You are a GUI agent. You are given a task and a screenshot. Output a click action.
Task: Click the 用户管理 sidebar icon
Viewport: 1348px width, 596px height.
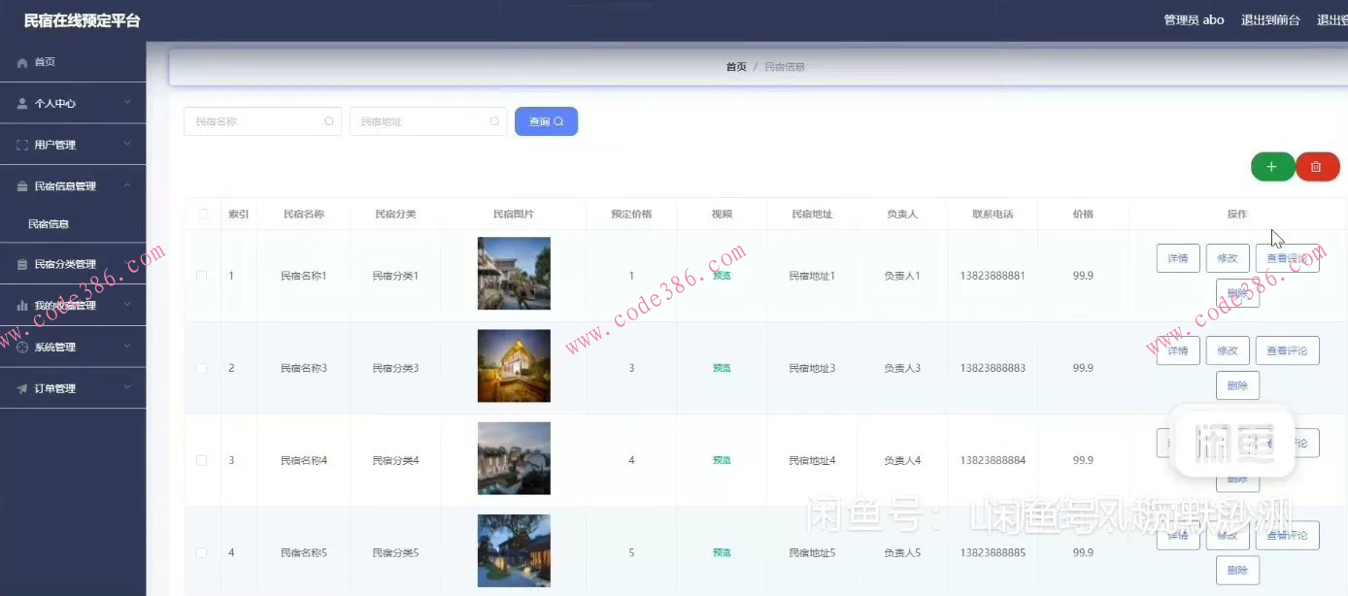pos(21,143)
